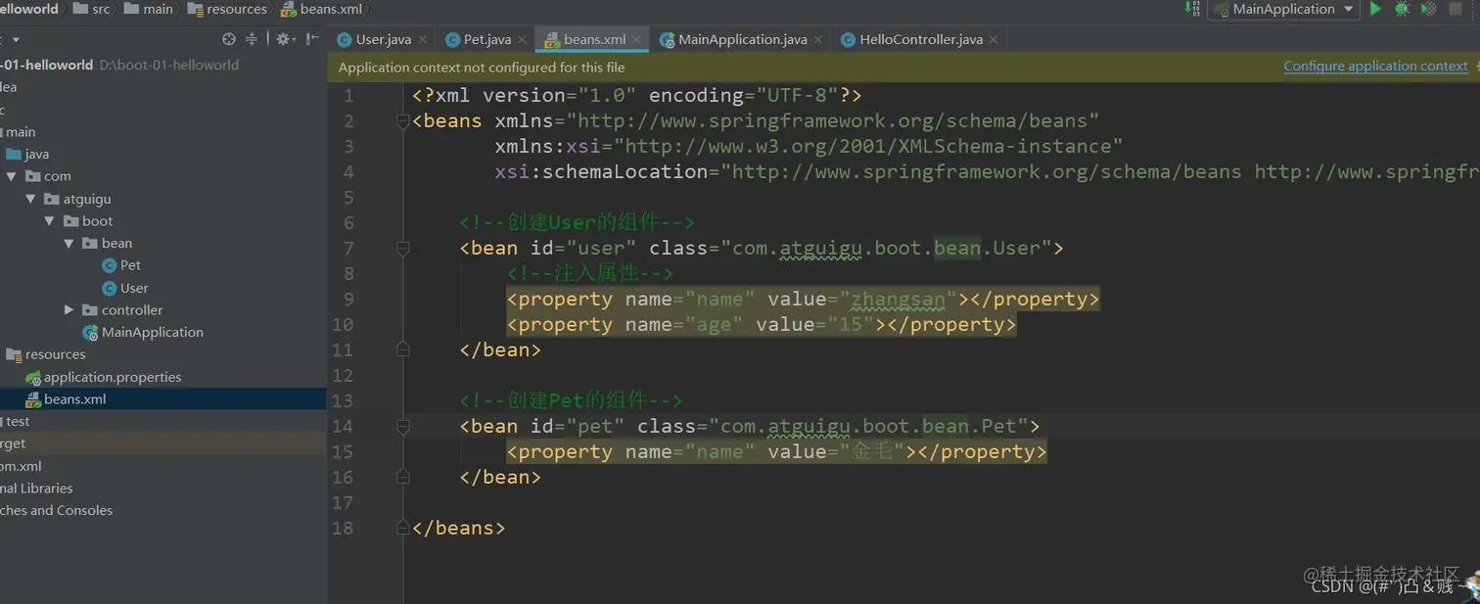
Task: Open the HelloController.java tab
Action: pyautogui.click(x=921, y=39)
